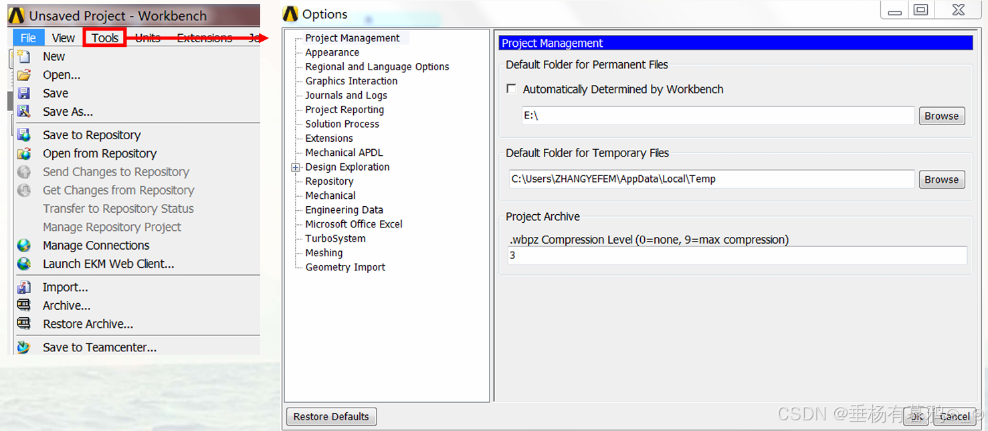Select Mechanical in options tree
The height and width of the screenshot is (431, 988).
pyautogui.click(x=330, y=195)
